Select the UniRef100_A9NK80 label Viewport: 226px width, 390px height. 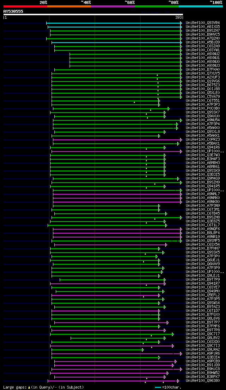[x=203, y=202]
